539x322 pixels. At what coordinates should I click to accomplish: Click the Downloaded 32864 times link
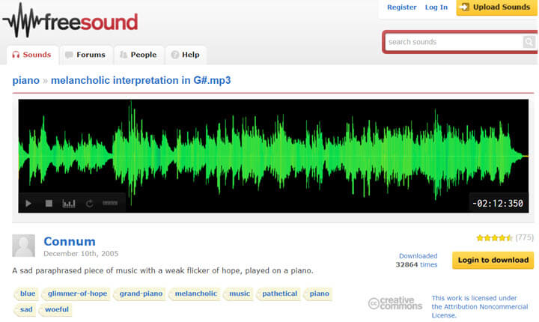pyautogui.click(x=416, y=260)
